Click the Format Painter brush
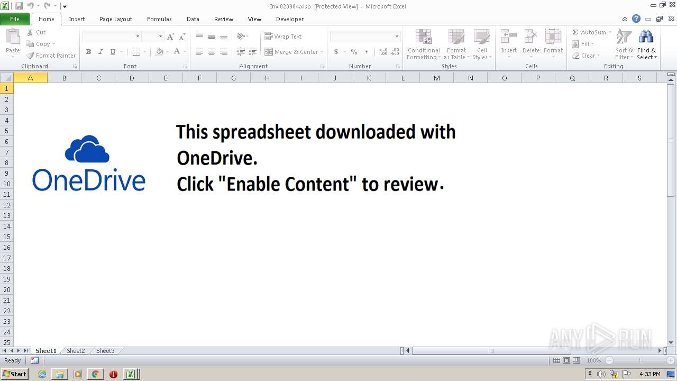677x381 pixels. pyautogui.click(x=30, y=56)
